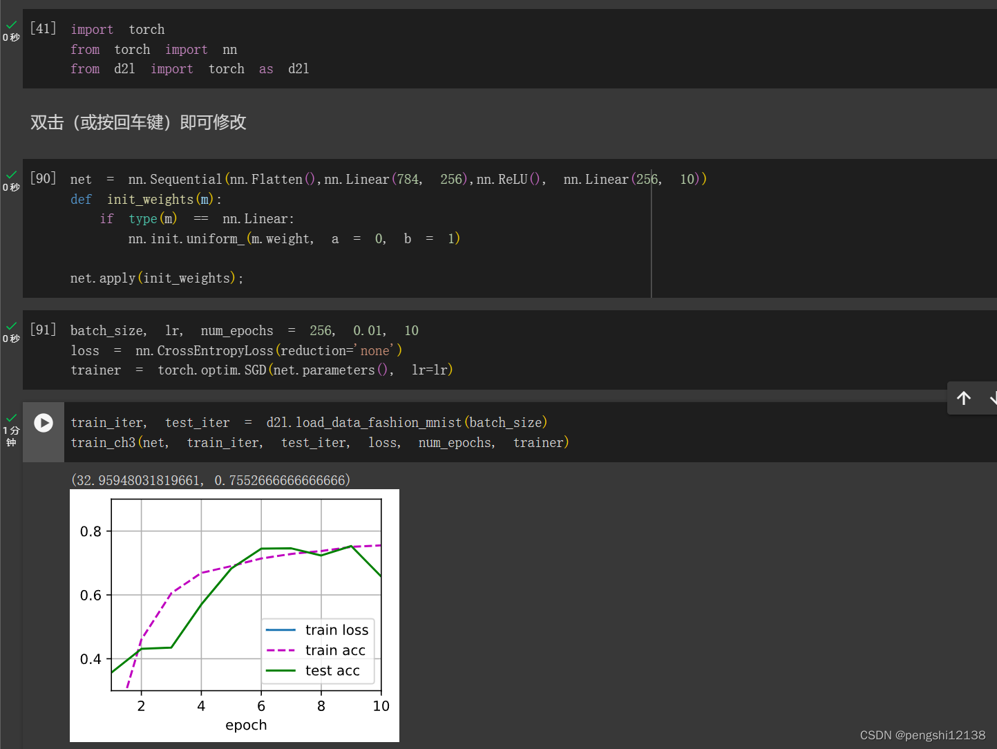Click the 'CSDN @pengshi12138' caption text

(922, 735)
